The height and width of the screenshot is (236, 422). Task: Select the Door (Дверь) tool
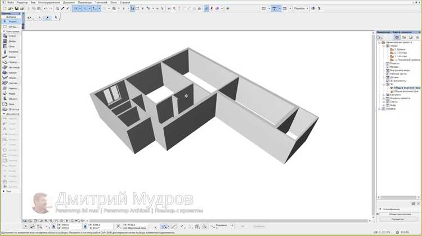tap(11, 41)
